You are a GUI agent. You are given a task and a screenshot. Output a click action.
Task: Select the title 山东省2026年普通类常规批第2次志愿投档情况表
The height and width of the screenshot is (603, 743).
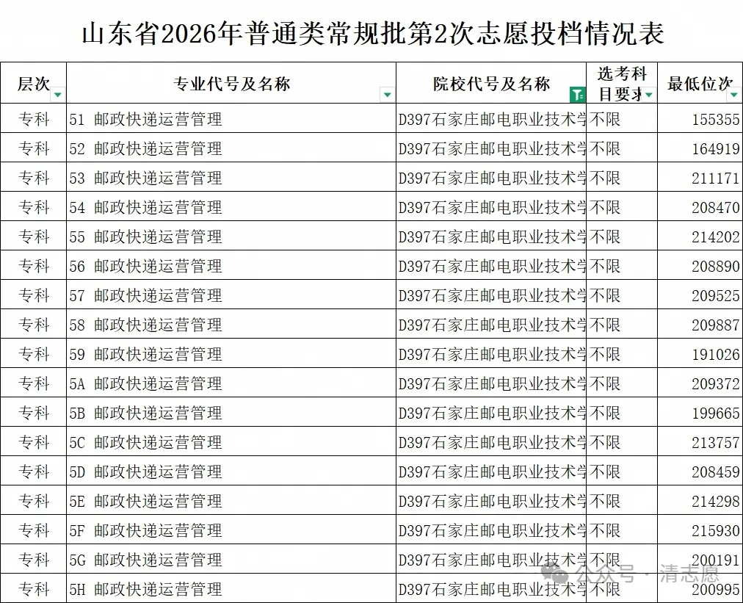tap(373, 33)
